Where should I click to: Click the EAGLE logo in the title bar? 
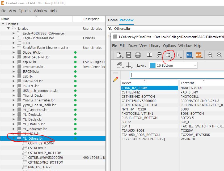point(3,3)
